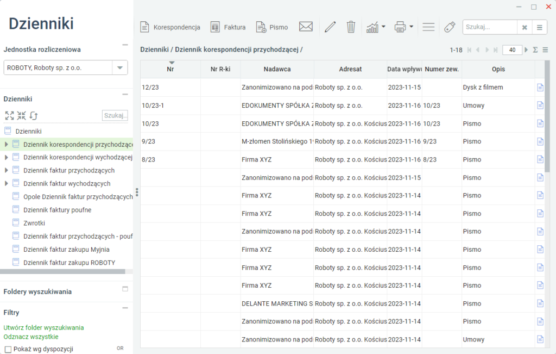Toggle Pokaż wg dyspozycji checkbox
The height and width of the screenshot is (354, 556).
(x=8, y=350)
